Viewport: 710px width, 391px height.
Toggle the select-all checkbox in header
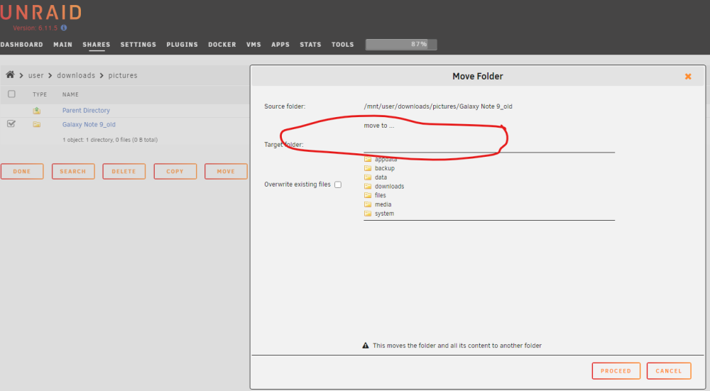12,94
